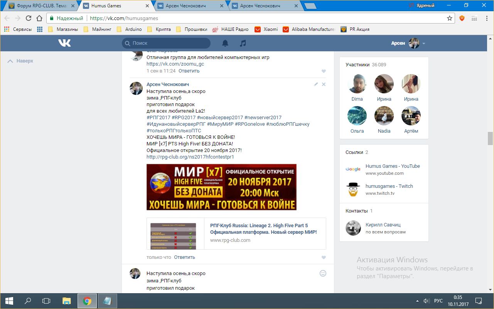Click Наверх to go to top

point(21,61)
